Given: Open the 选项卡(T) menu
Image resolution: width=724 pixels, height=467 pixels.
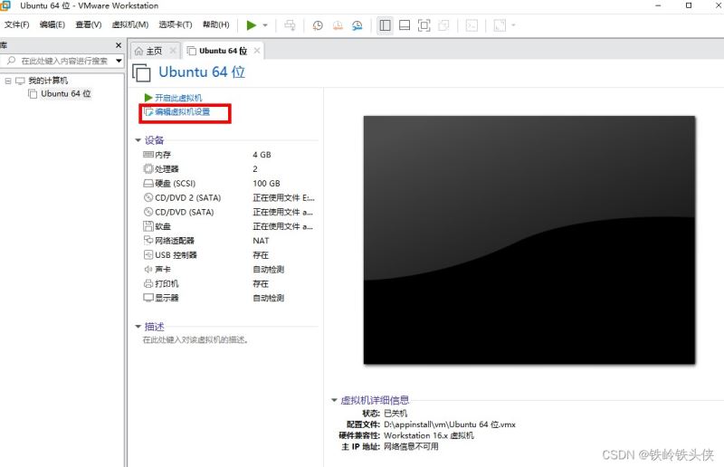Looking at the screenshot, I should pyautogui.click(x=176, y=25).
